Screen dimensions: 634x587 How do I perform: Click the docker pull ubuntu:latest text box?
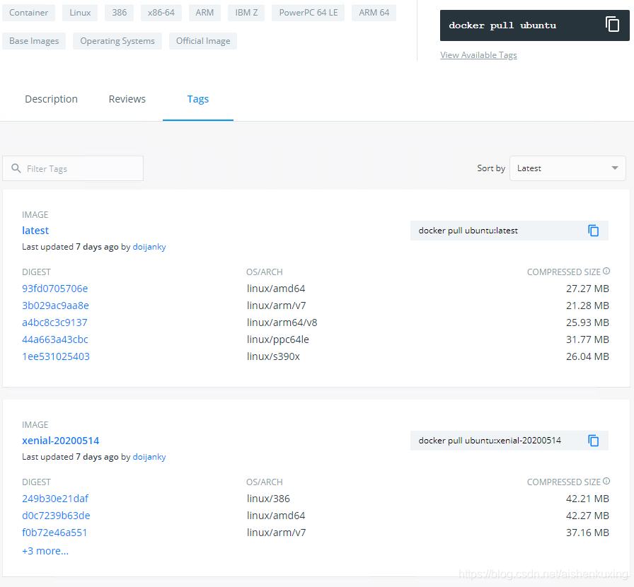(509, 231)
